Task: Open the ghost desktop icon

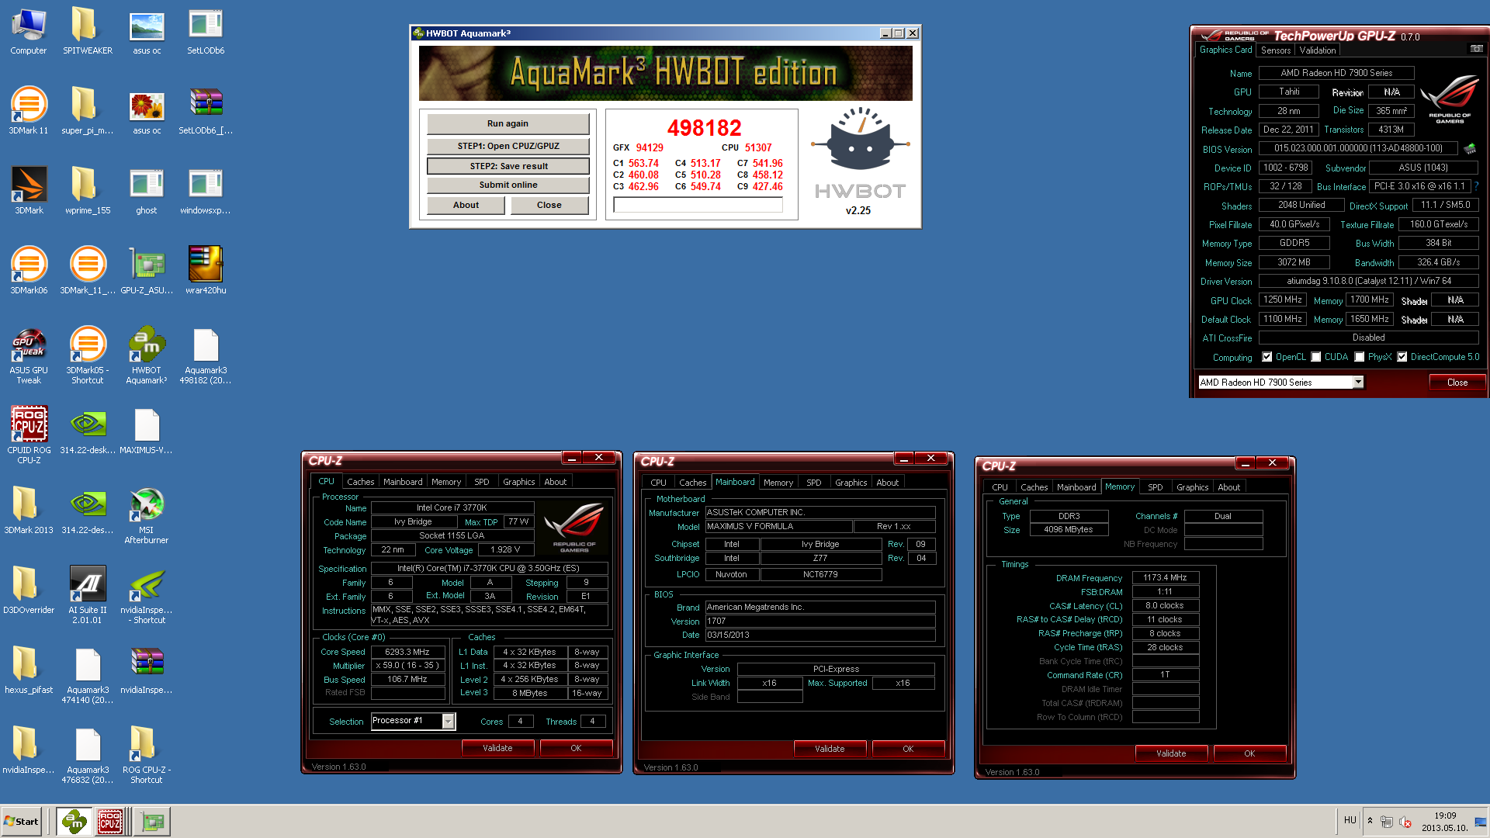Action: click(x=147, y=191)
